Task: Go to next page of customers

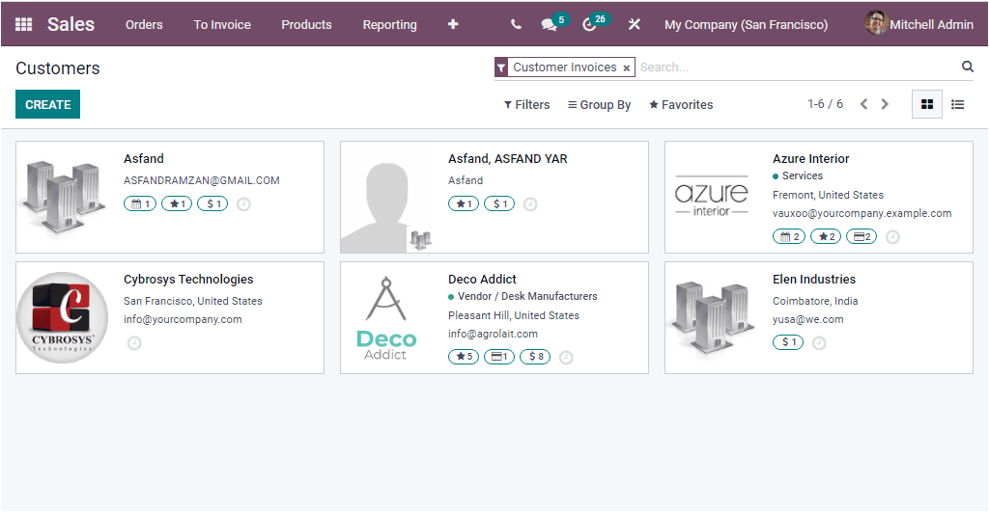Action: [885, 104]
